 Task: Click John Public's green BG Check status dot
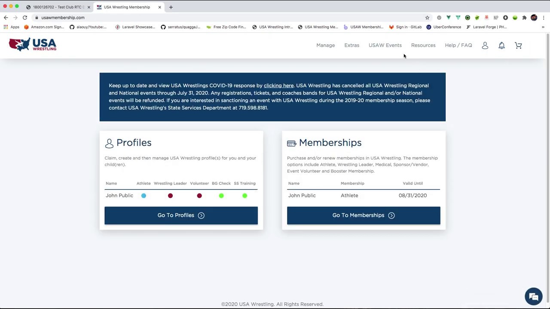pos(221,196)
